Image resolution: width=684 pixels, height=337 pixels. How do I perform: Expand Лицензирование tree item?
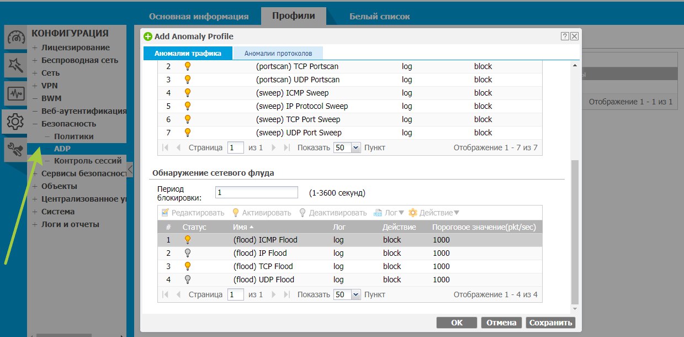[35, 48]
